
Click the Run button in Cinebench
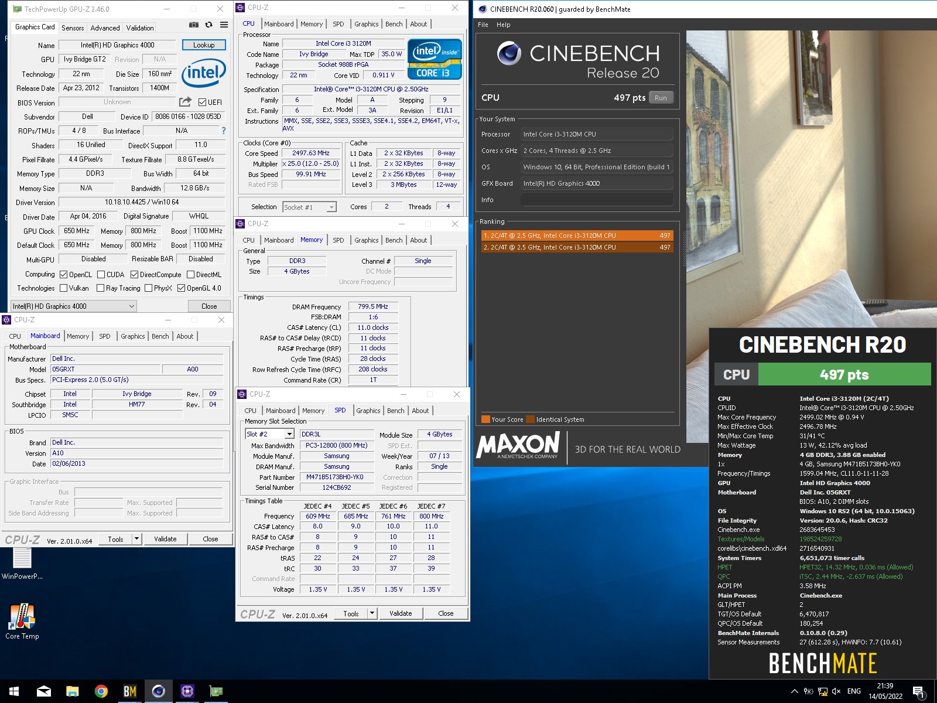tap(661, 98)
